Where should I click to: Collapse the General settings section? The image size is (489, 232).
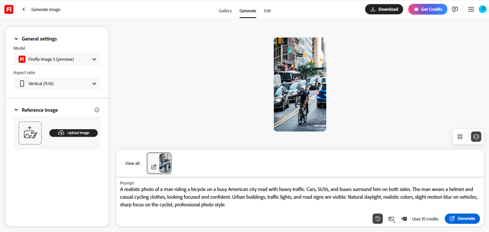16,39
